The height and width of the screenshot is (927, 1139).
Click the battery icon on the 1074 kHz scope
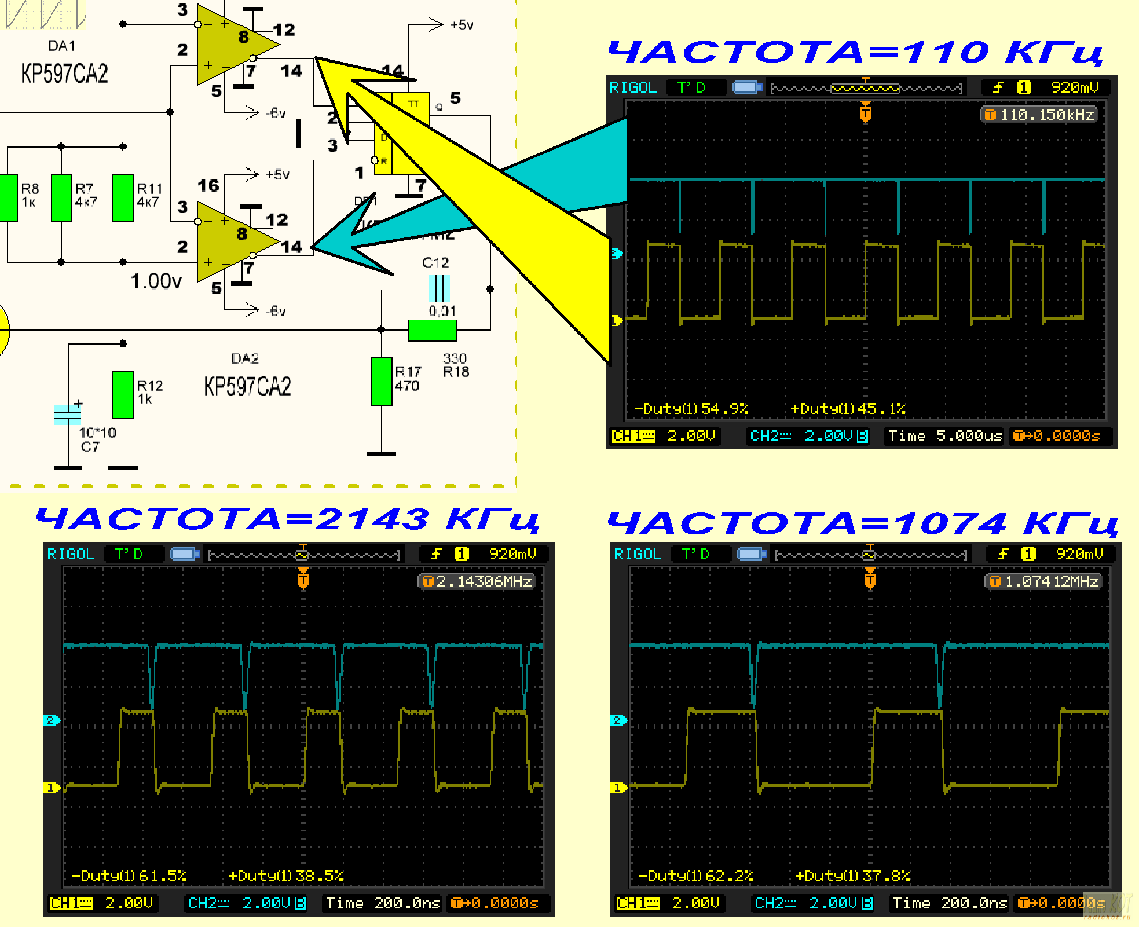pyautogui.click(x=752, y=554)
